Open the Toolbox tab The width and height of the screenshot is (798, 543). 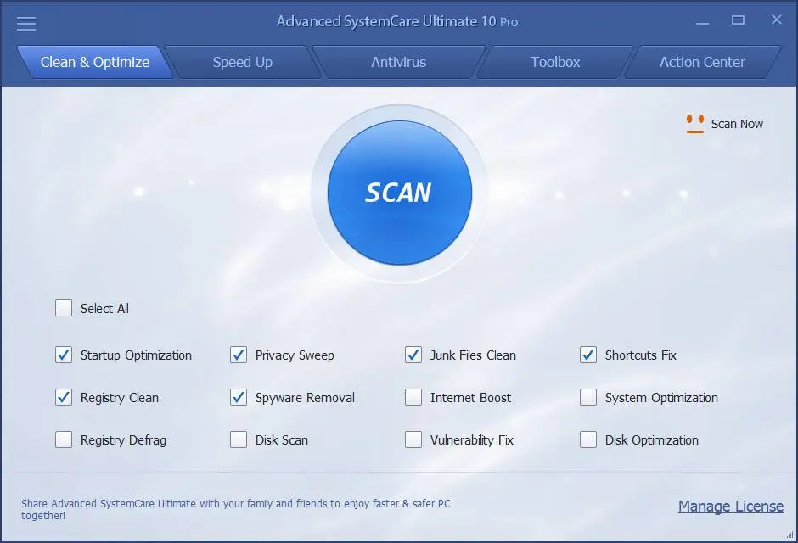555,62
